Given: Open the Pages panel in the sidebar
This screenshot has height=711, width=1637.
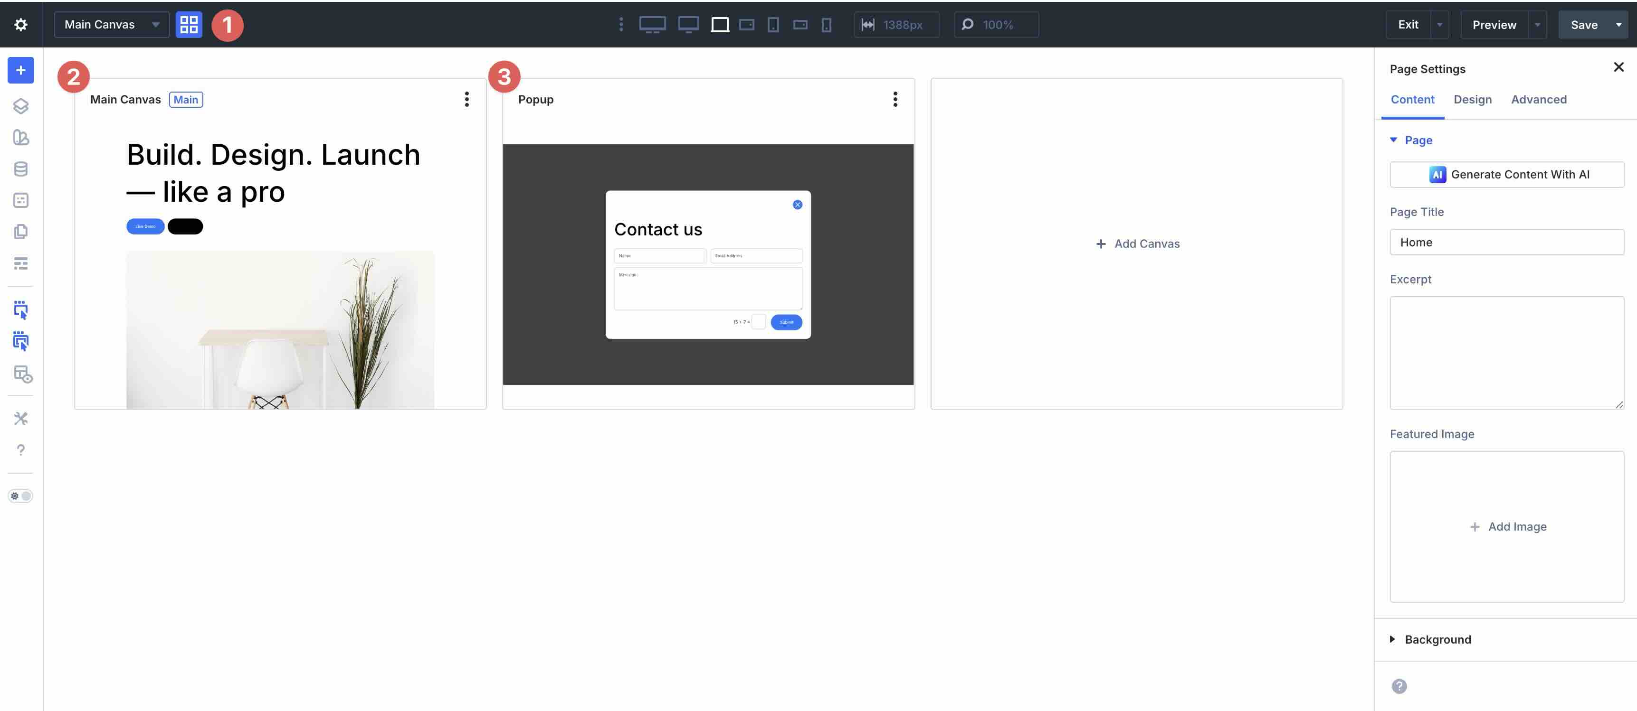Looking at the screenshot, I should [x=21, y=231].
